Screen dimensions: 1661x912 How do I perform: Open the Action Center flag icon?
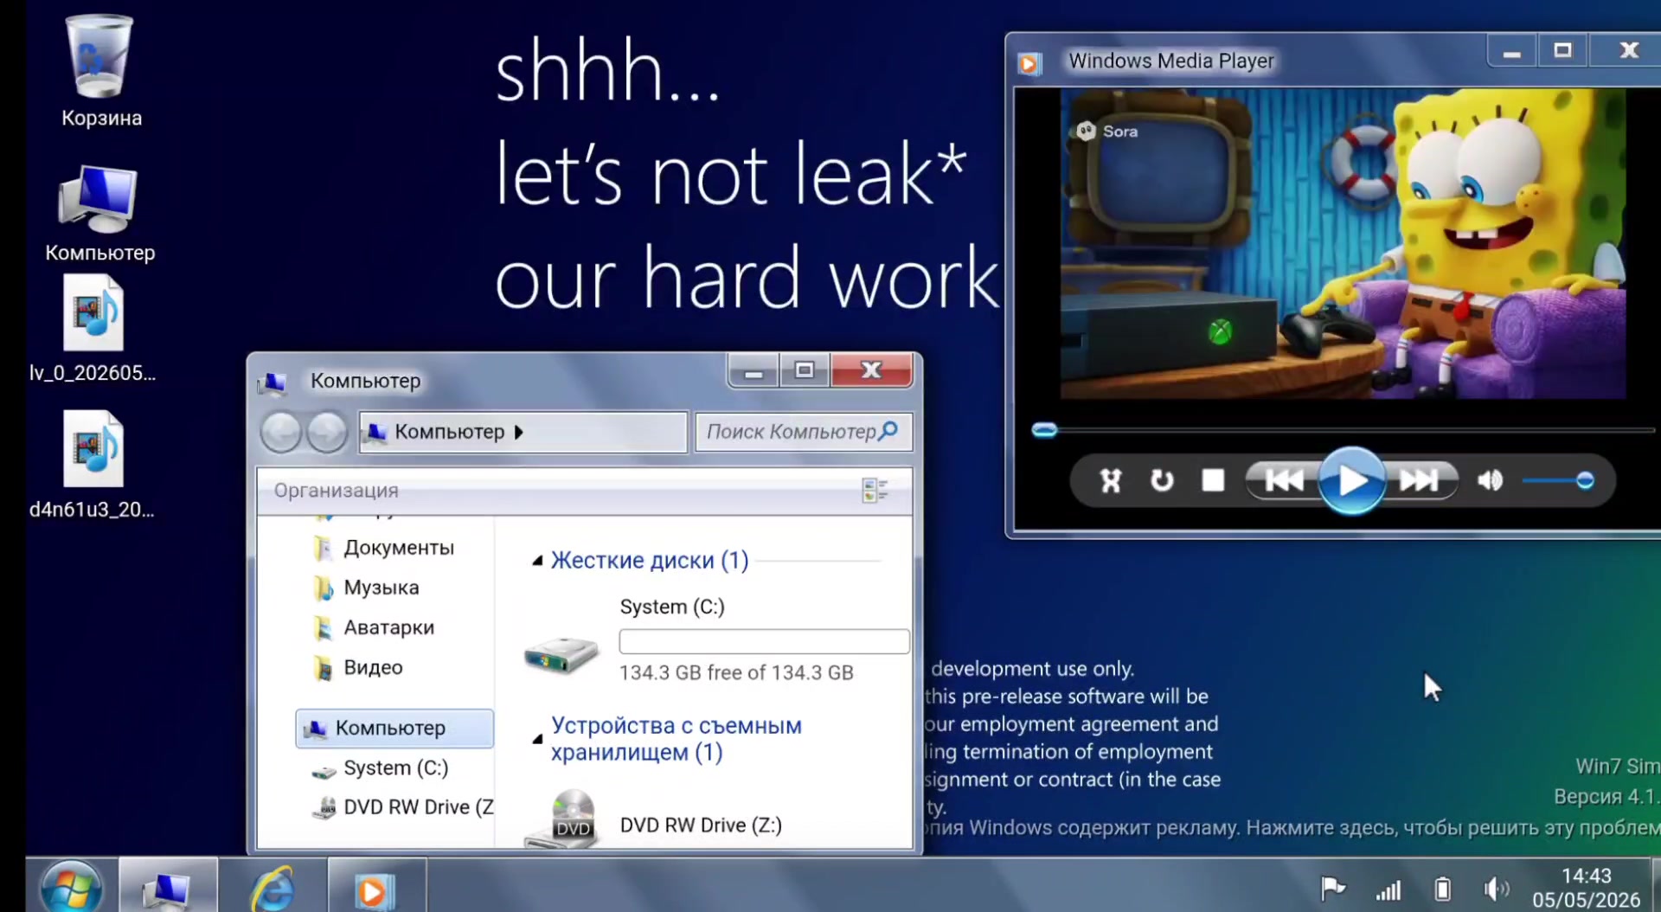[x=1333, y=889]
